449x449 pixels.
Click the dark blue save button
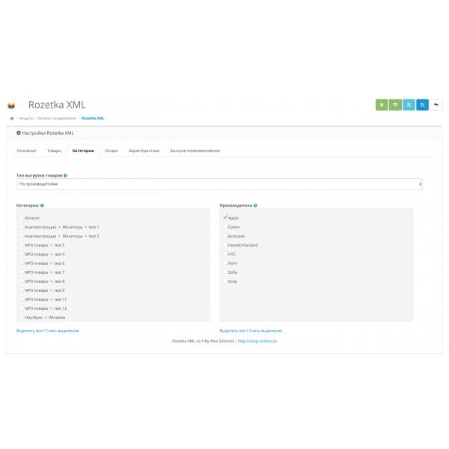pyautogui.click(x=422, y=105)
